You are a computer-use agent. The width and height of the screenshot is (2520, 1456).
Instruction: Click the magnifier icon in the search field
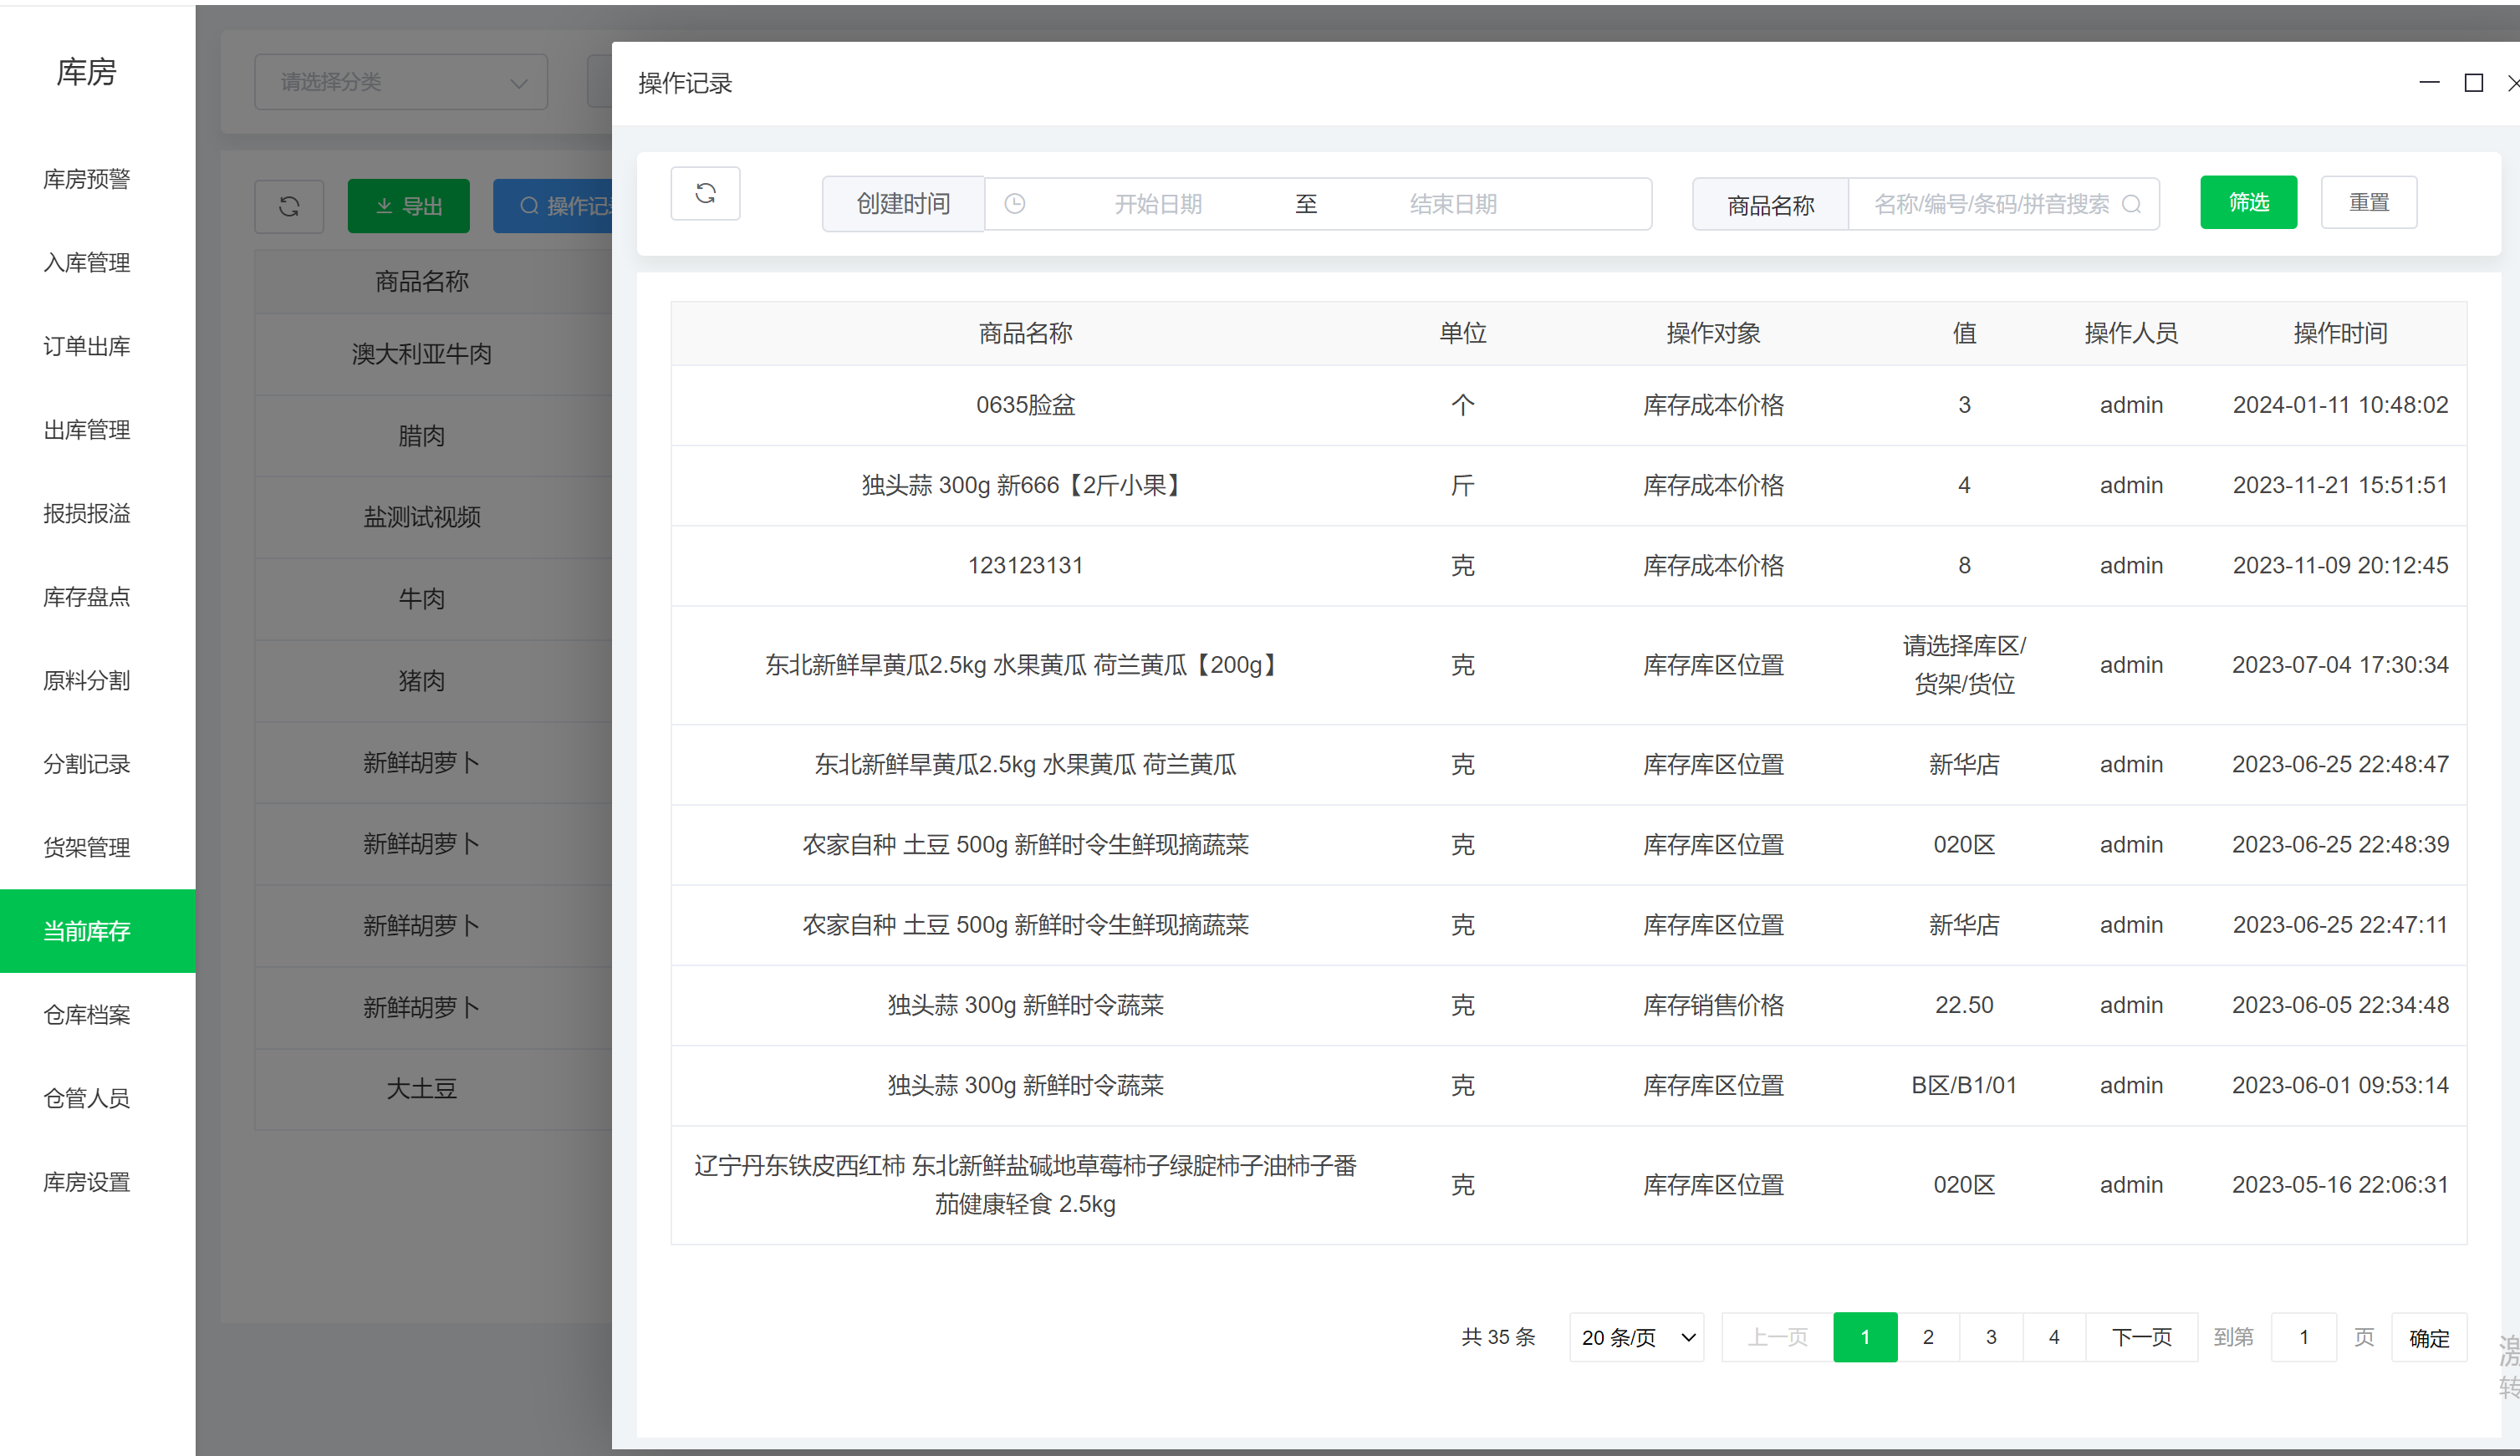coord(2133,204)
